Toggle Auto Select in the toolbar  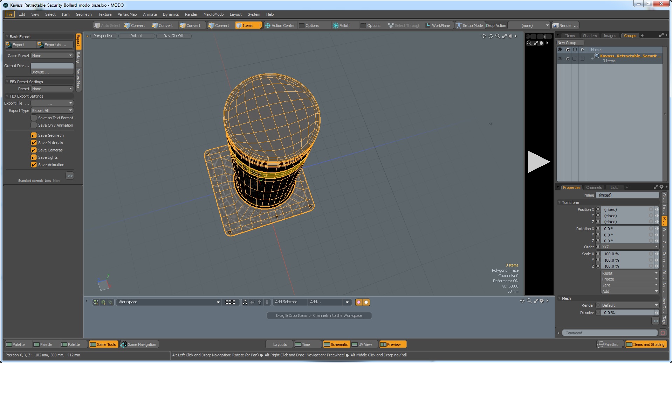(107, 26)
